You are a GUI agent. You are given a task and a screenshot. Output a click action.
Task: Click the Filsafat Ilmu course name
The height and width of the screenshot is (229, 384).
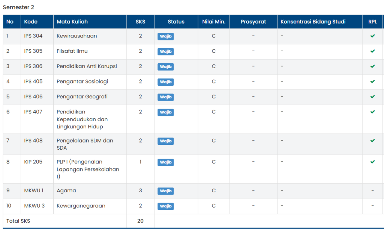(x=72, y=51)
